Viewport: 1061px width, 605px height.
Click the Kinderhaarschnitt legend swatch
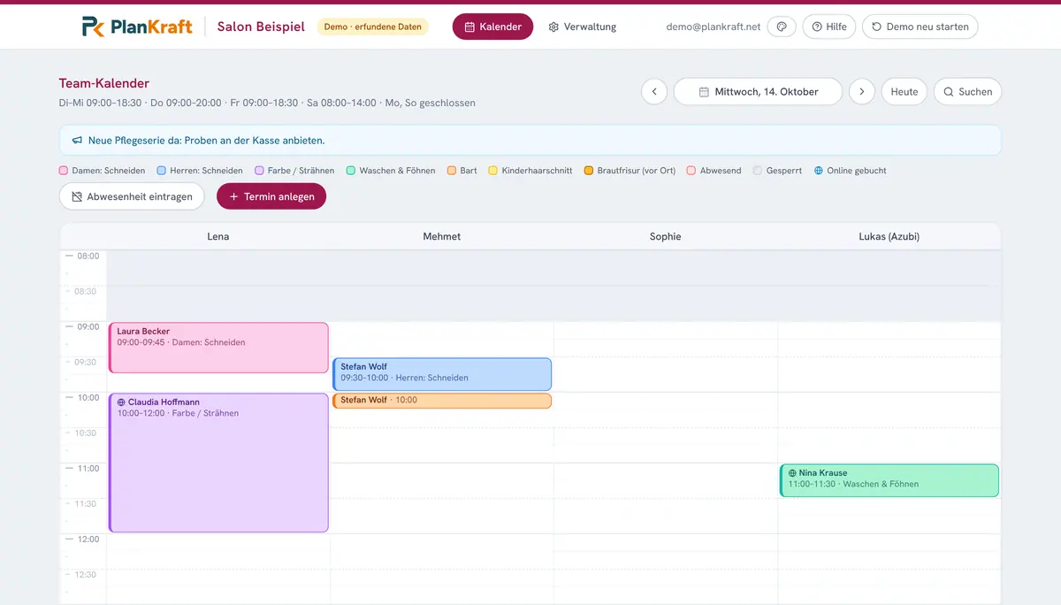493,171
